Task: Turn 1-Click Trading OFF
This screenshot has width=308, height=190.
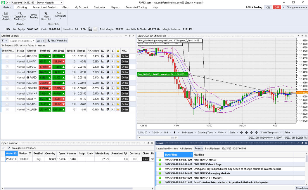Action: (276, 8)
